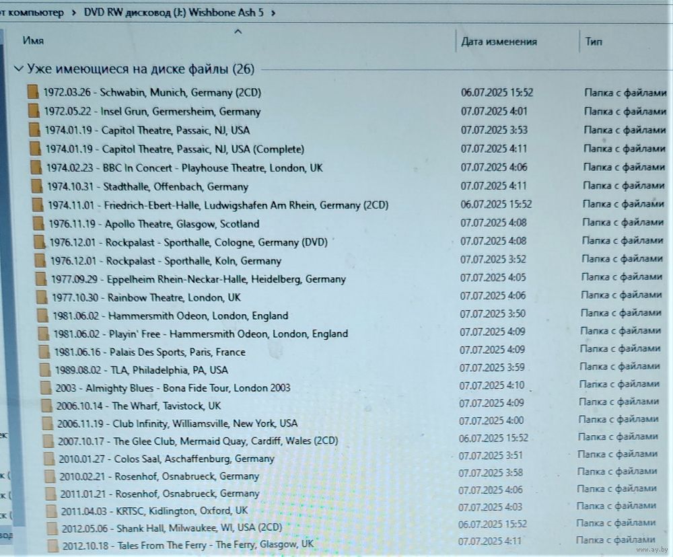Sort by the Имя column header

[33, 41]
